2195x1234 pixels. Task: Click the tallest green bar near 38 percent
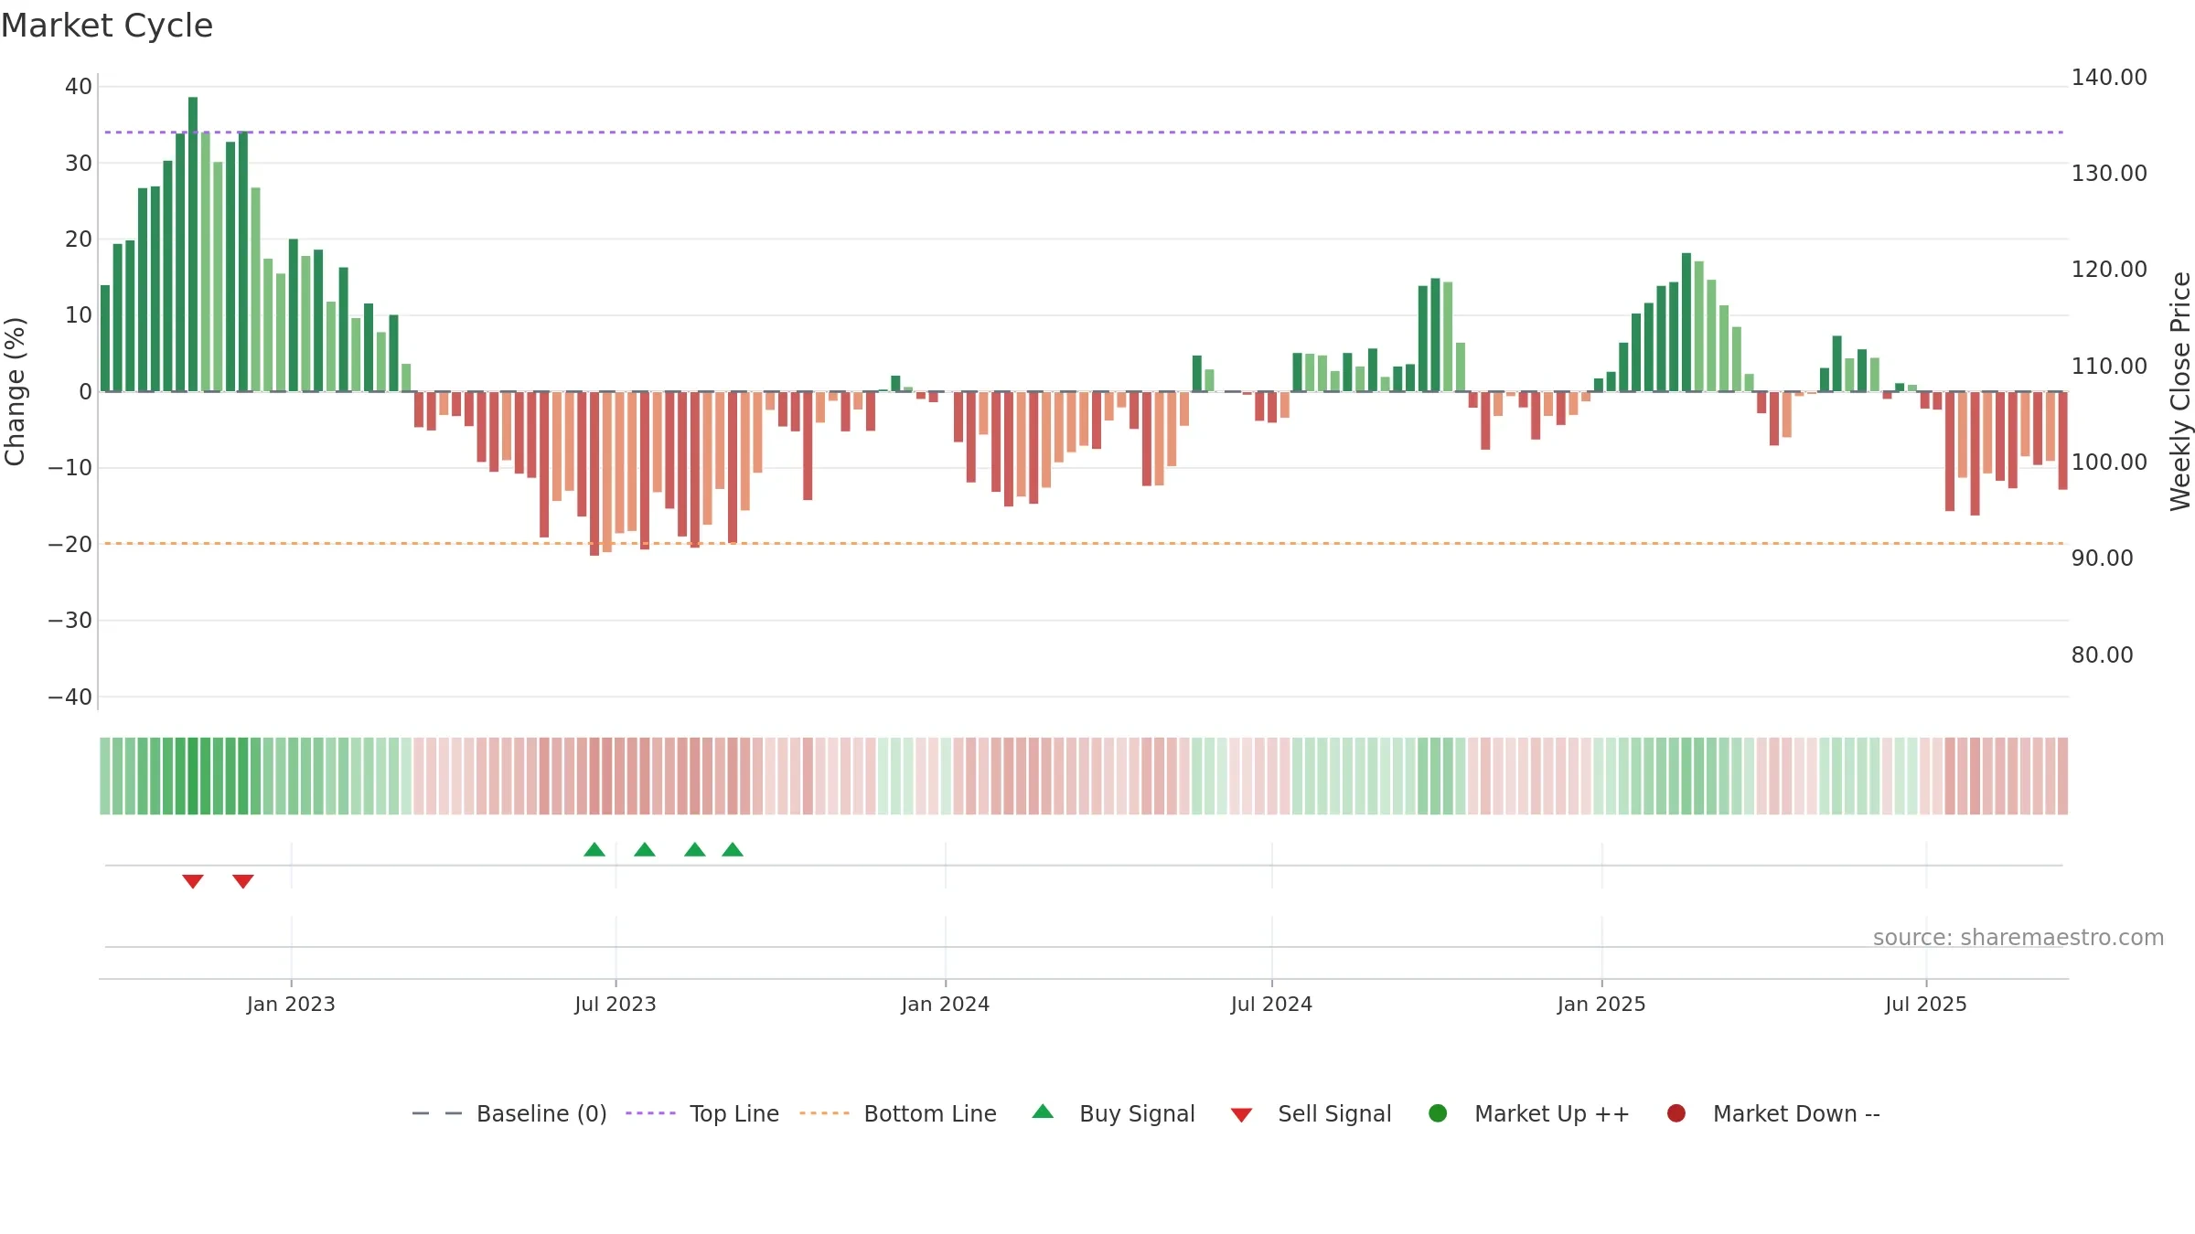(193, 244)
